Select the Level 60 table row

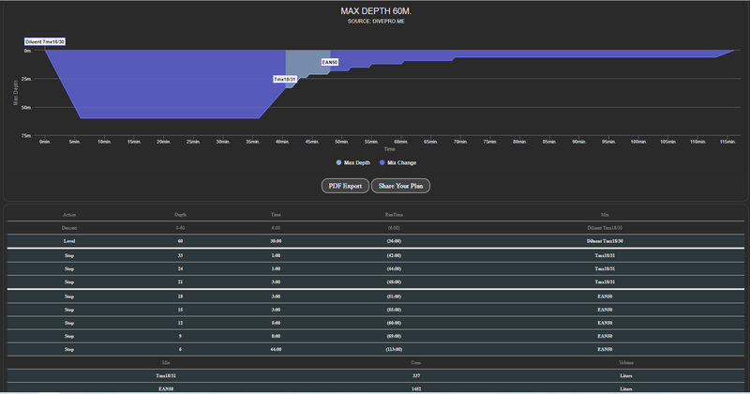click(x=375, y=240)
